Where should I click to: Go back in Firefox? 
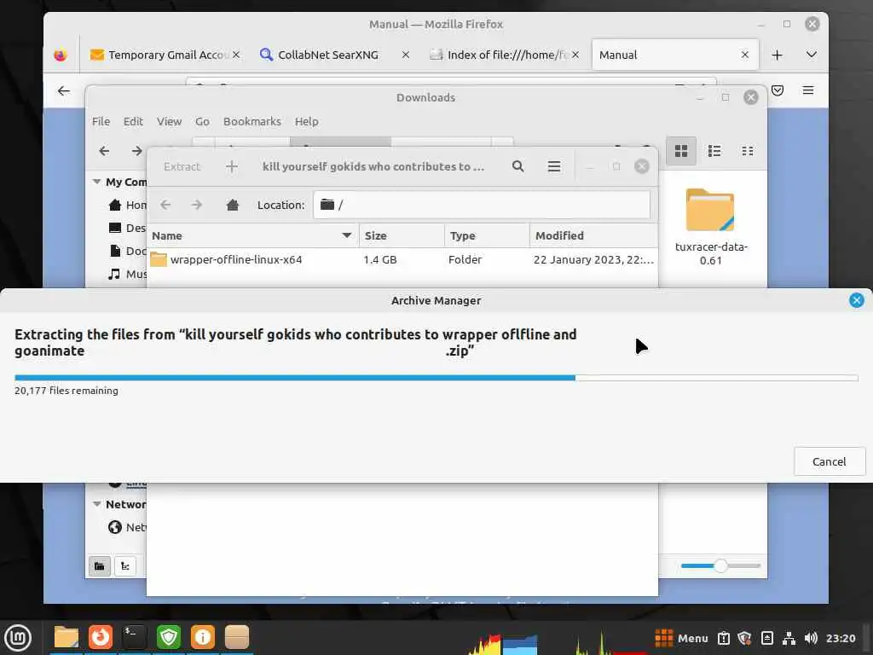pos(64,90)
